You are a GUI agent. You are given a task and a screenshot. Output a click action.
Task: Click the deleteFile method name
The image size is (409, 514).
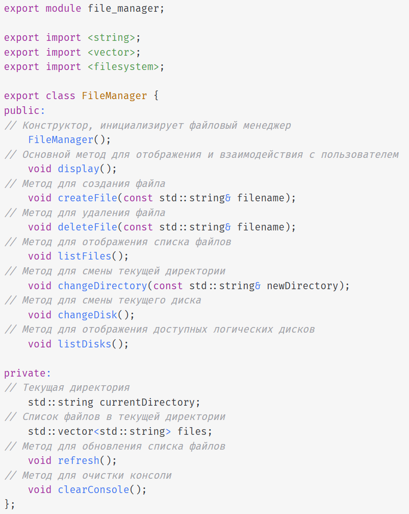pos(87,227)
